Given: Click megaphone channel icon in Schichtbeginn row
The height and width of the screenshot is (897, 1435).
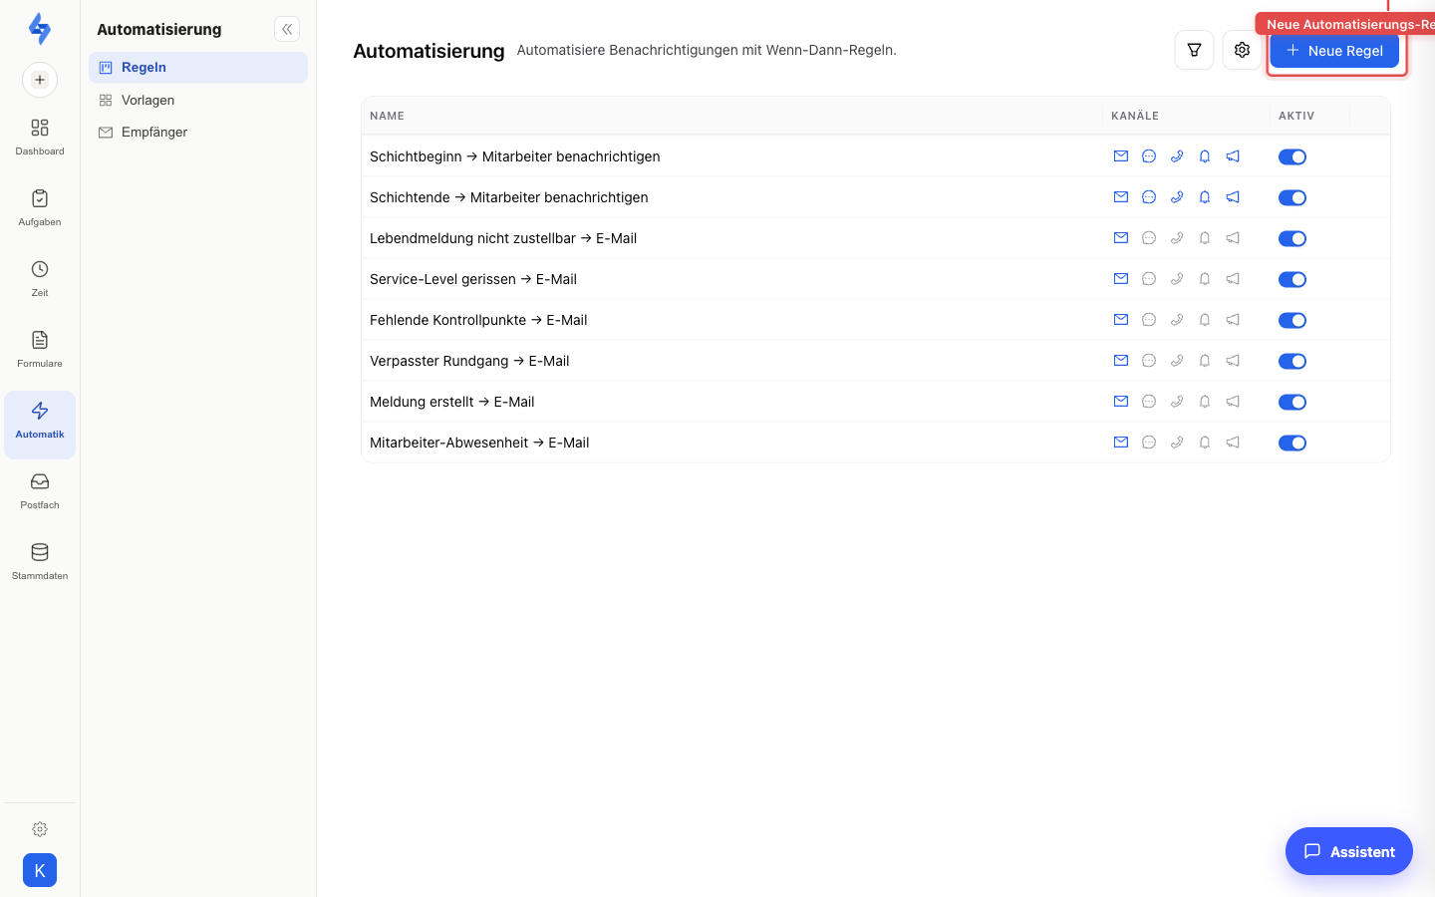Looking at the screenshot, I should (x=1233, y=156).
